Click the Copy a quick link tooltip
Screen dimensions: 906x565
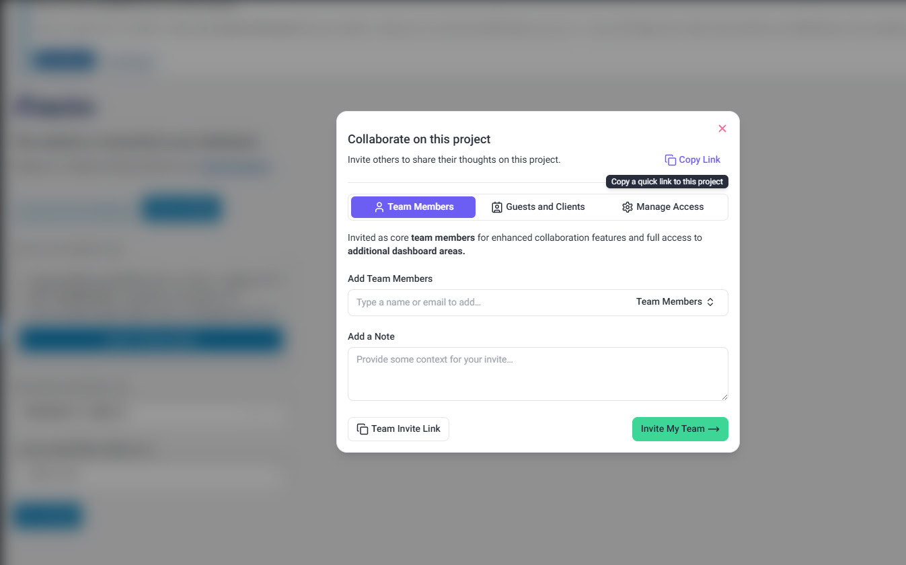coord(667,182)
